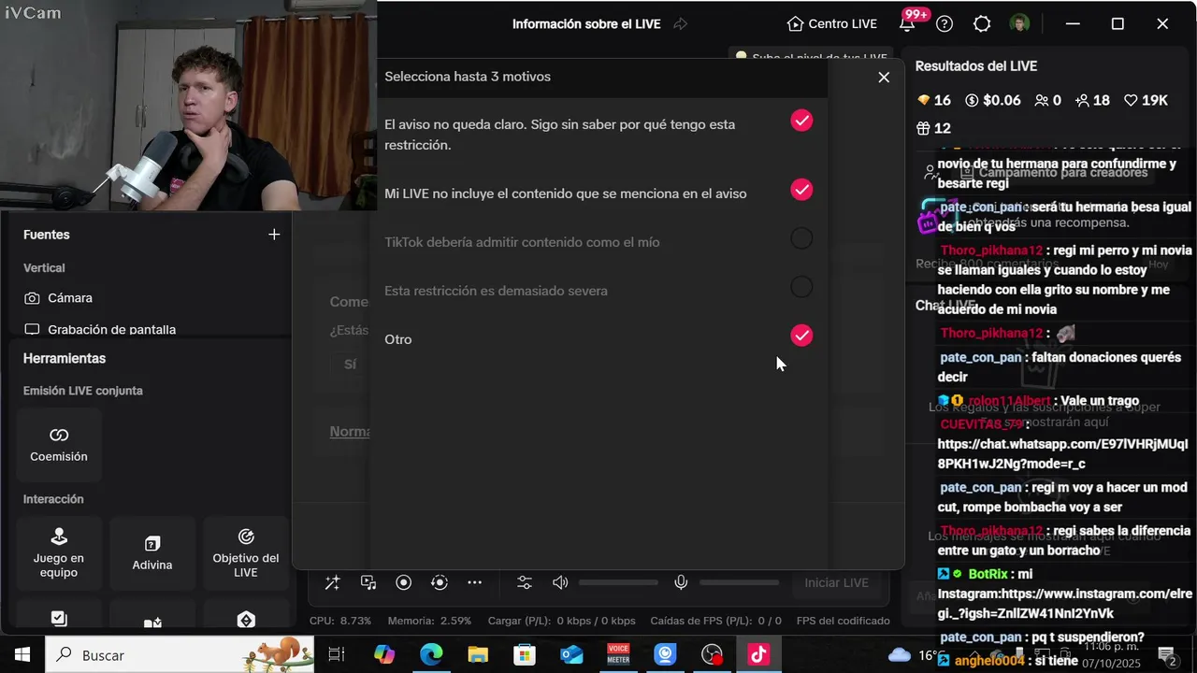Click 'Caídas de FPS (P/L)' status entry
Screen dimensions: 1197x673
coord(715,621)
